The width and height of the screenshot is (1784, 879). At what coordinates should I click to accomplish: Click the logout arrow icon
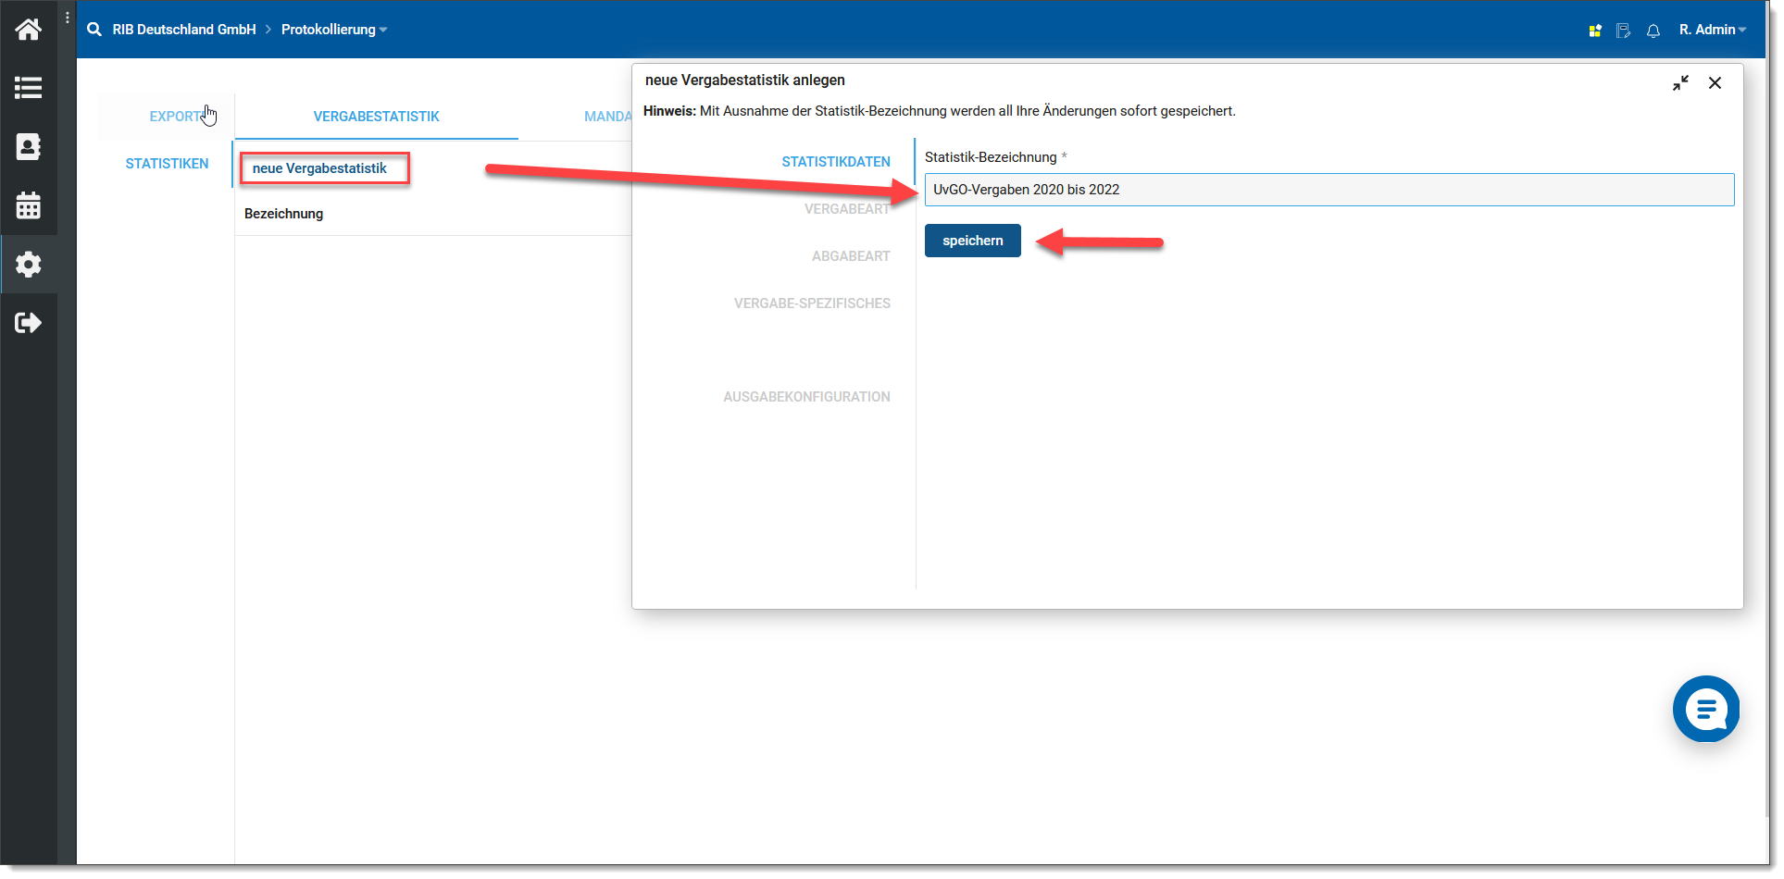pyautogui.click(x=28, y=323)
